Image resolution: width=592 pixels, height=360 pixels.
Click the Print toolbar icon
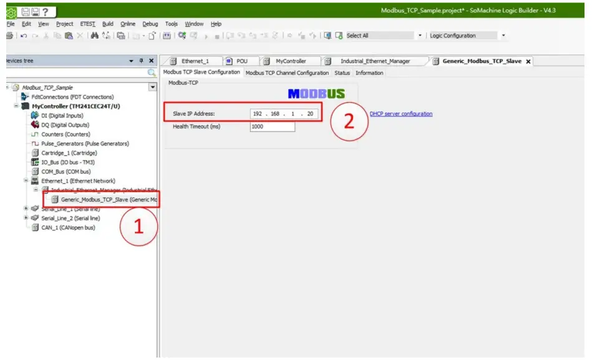(x=9, y=36)
